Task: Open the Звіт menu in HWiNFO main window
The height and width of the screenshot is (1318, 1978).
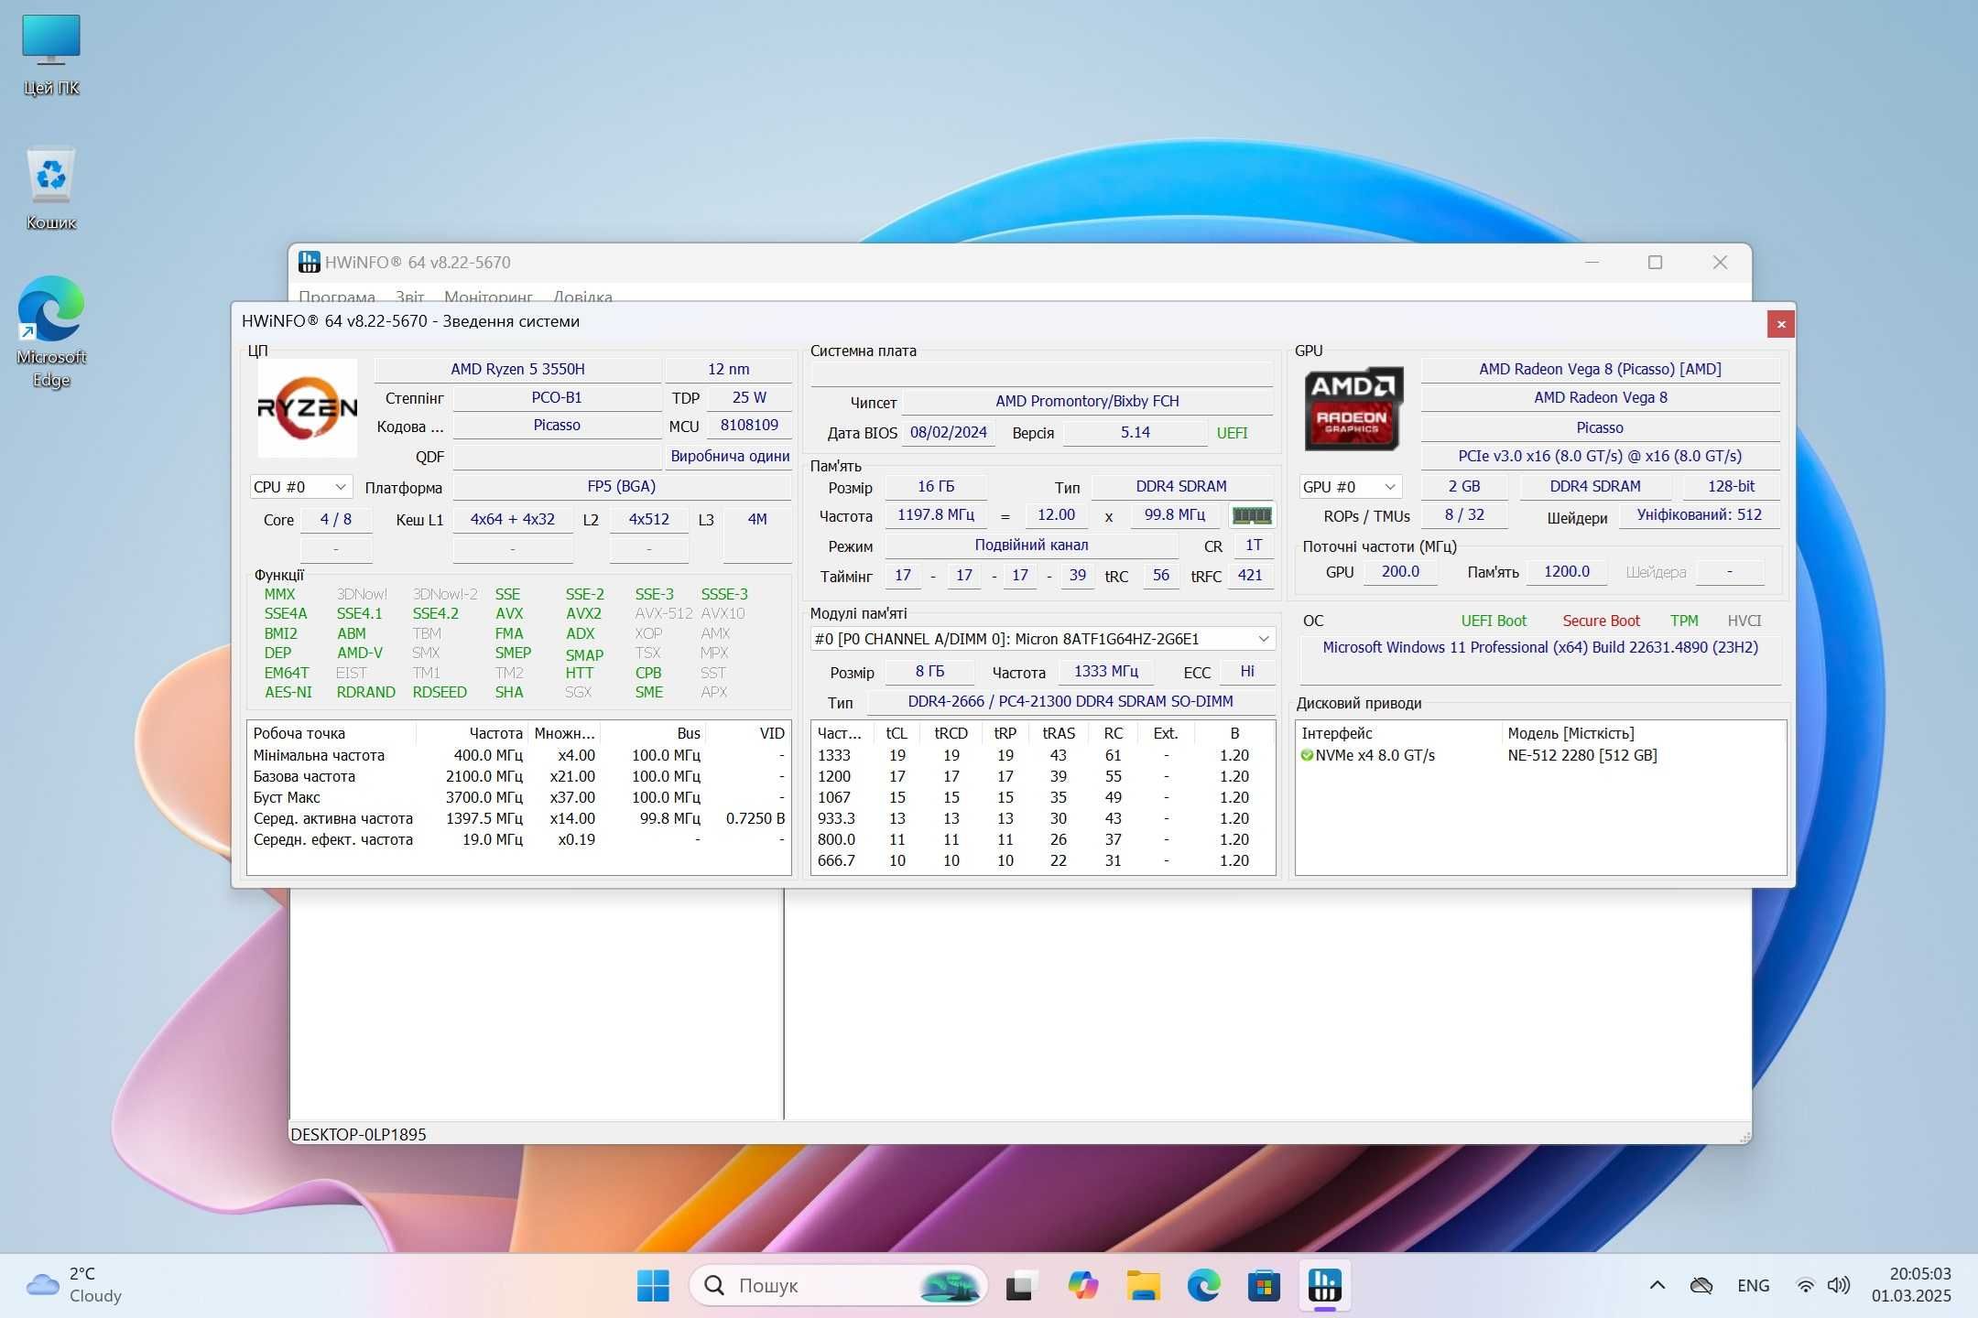Action: [x=409, y=297]
